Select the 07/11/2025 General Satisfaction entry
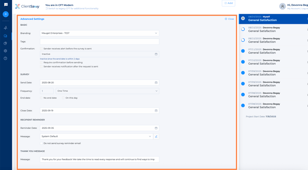The height and width of the screenshot is (170, 308). pyautogui.click(x=273, y=51)
